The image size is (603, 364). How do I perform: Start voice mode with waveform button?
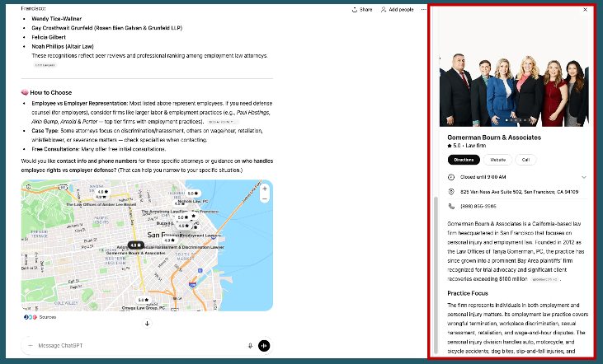tap(264, 346)
